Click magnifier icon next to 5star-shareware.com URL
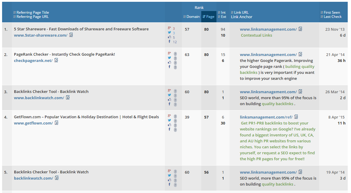This screenshot has height=193, width=351. 71,35
